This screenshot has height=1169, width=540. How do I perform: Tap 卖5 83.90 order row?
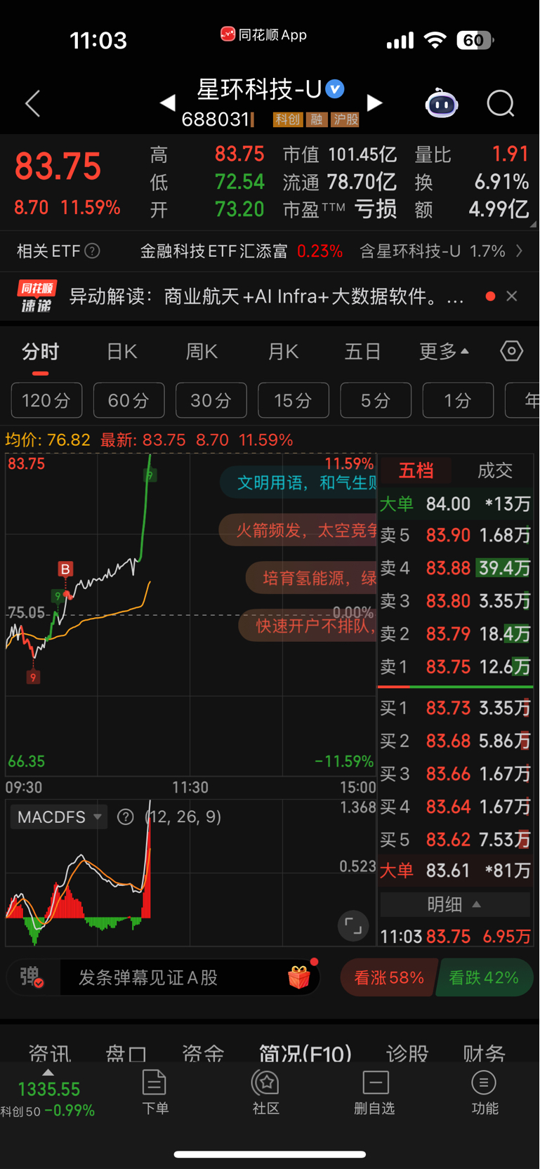click(455, 535)
